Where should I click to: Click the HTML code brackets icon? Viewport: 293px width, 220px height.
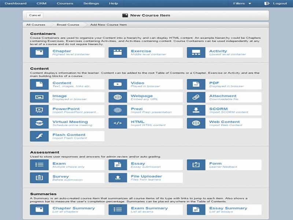coord(118,123)
